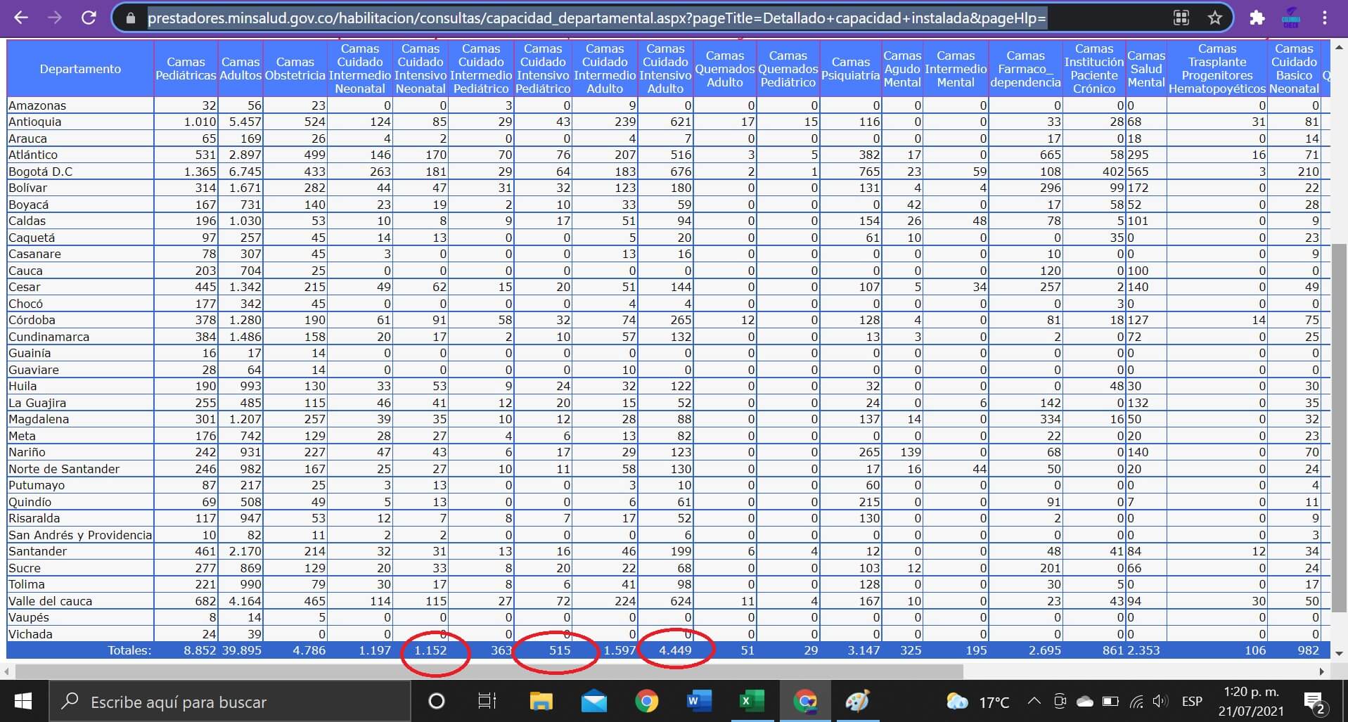The image size is (1348, 722).
Task: Open the Mail app on the taskbar
Action: coord(594,701)
